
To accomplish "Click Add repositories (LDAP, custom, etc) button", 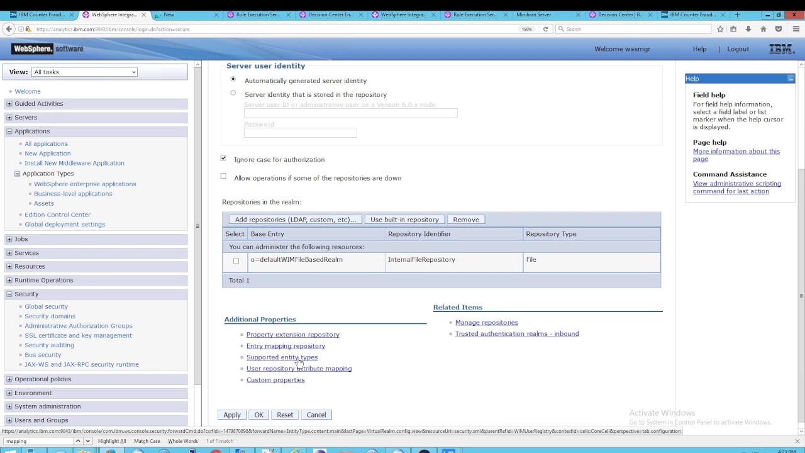I will (x=296, y=220).
